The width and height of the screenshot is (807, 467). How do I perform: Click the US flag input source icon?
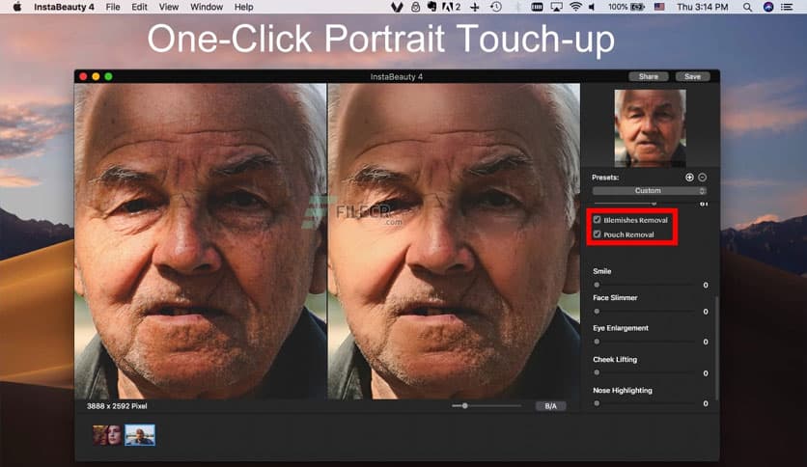point(659,7)
